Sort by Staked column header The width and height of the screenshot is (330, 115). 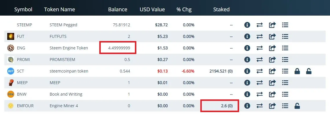click(x=221, y=10)
